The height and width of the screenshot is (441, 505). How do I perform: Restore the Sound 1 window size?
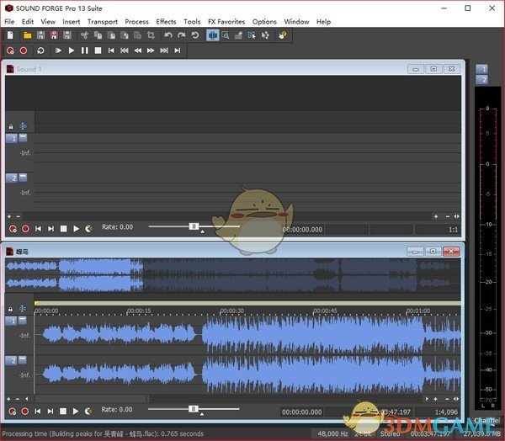[x=433, y=69]
